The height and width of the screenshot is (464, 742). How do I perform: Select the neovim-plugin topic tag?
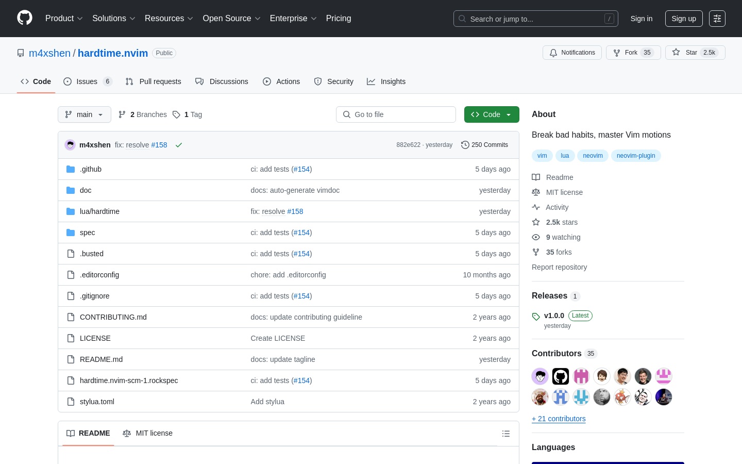click(x=636, y=156)
